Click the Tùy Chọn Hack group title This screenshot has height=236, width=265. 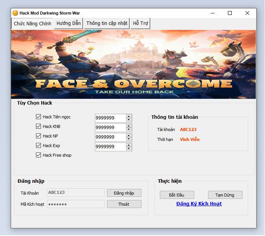(x=34, y=103)
